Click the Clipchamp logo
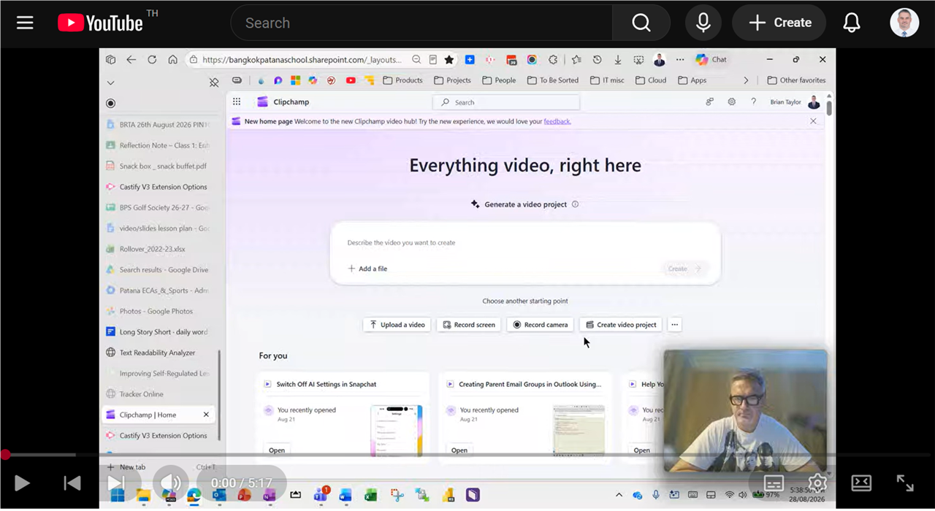The height and width of the screenshot is (511, 935). (x=282, y=102)
